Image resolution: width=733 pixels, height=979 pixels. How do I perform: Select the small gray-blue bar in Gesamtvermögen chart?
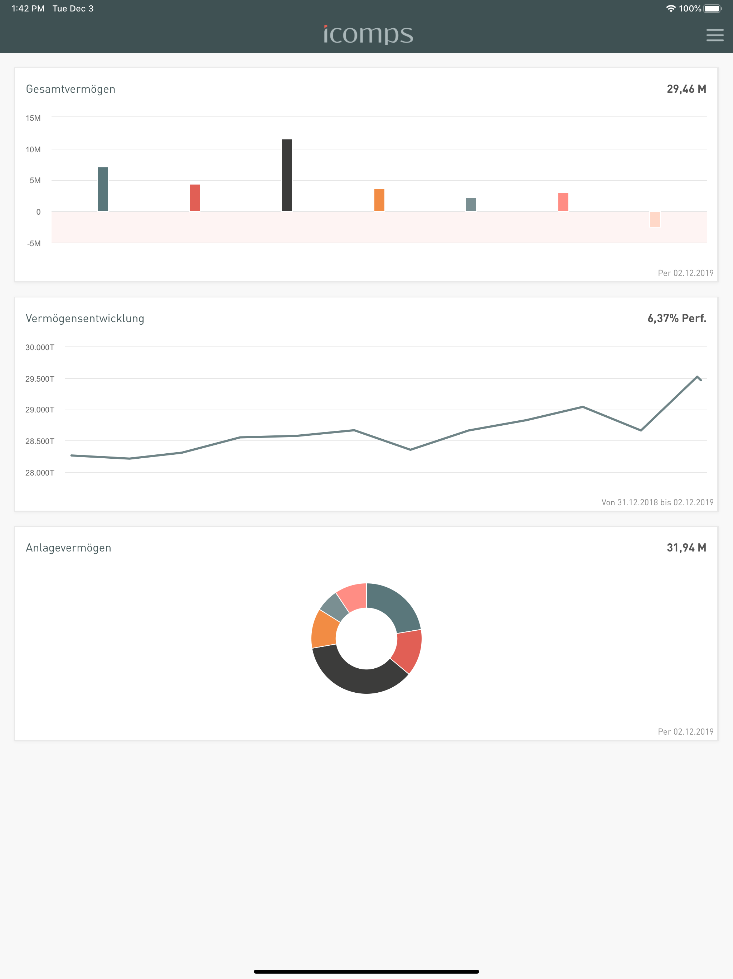pos(471,205)
